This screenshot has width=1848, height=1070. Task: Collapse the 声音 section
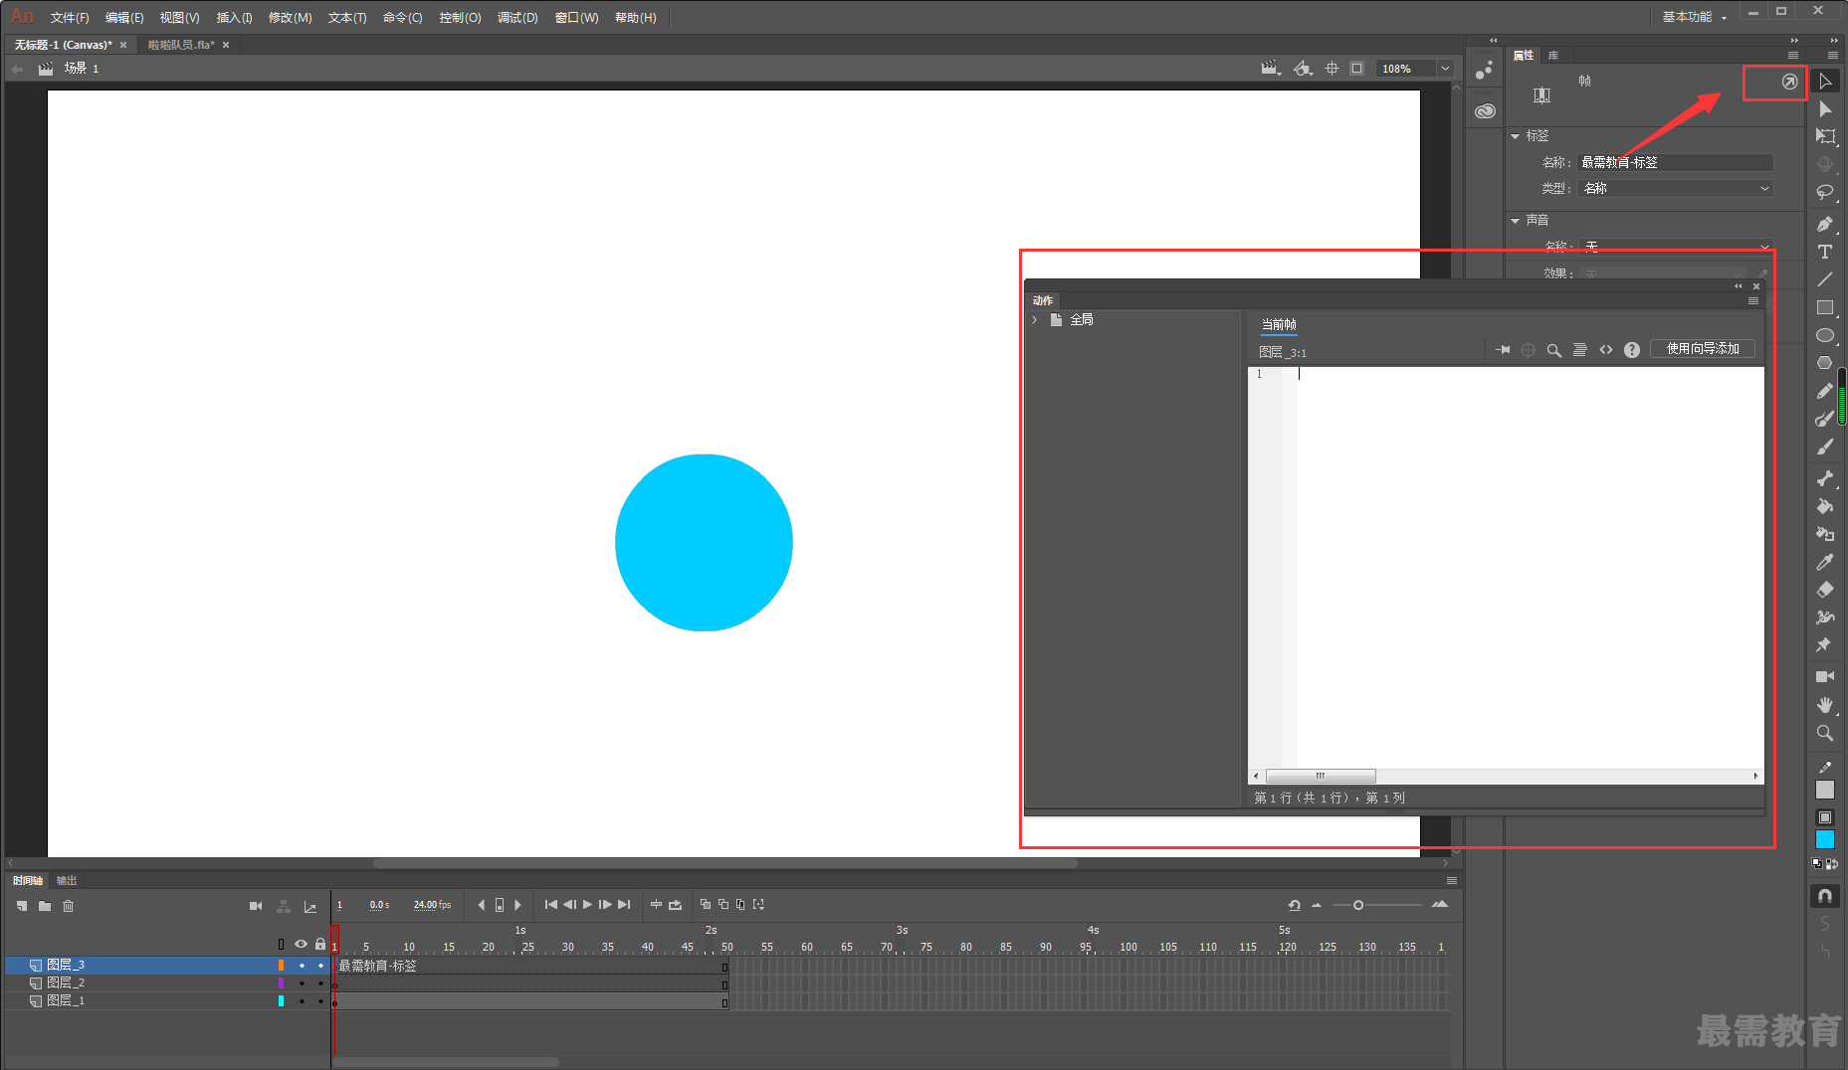(x=1516, y=221)
